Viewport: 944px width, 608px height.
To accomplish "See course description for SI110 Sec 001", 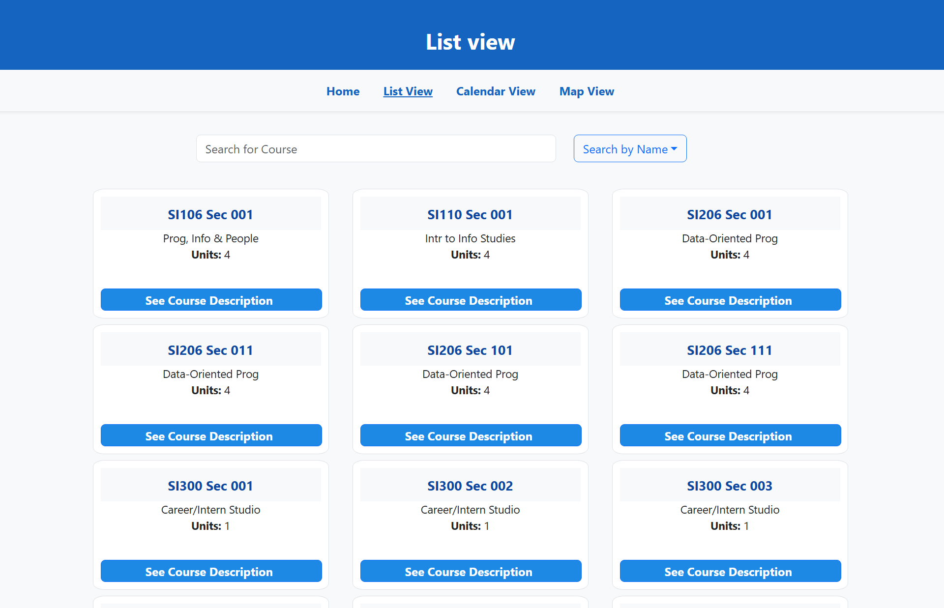I will click(x=471, y=300).
